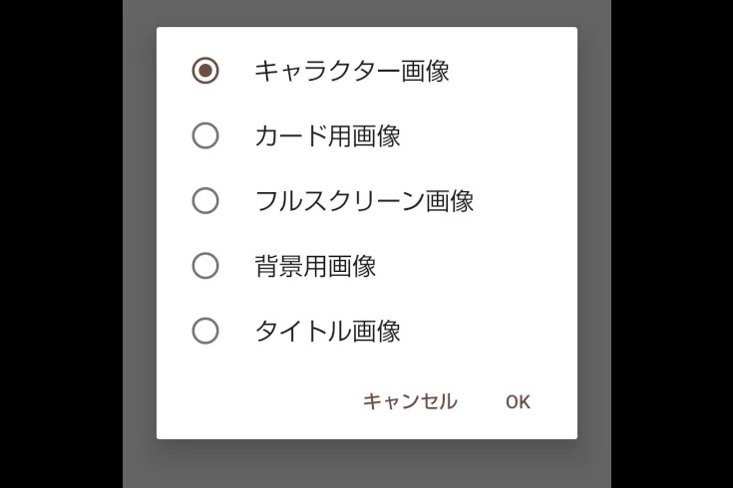The height and width of the screenshot is (488, 733).
Task: Click the filled dot of selected radio
Action: tap(205, 71)
